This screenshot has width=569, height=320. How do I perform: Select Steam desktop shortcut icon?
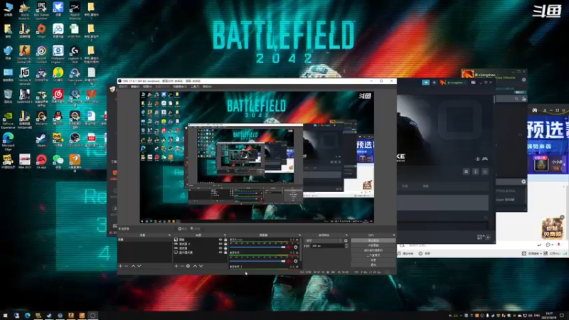click(41, 140)
